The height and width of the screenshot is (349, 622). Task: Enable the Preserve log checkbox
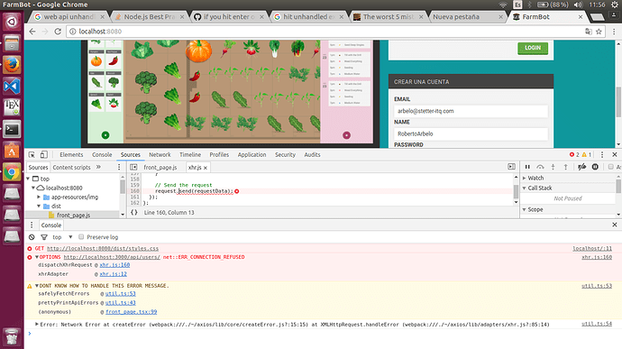tap(81, 237)
